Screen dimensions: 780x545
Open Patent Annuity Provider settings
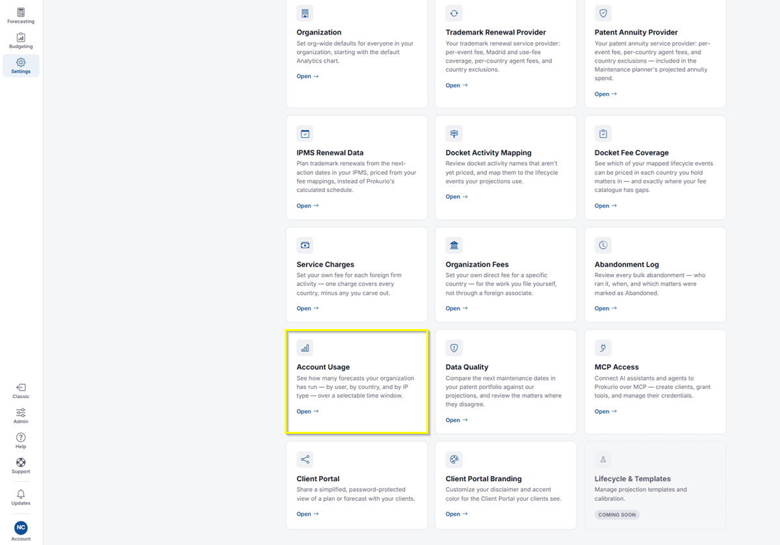coord(606,94)
